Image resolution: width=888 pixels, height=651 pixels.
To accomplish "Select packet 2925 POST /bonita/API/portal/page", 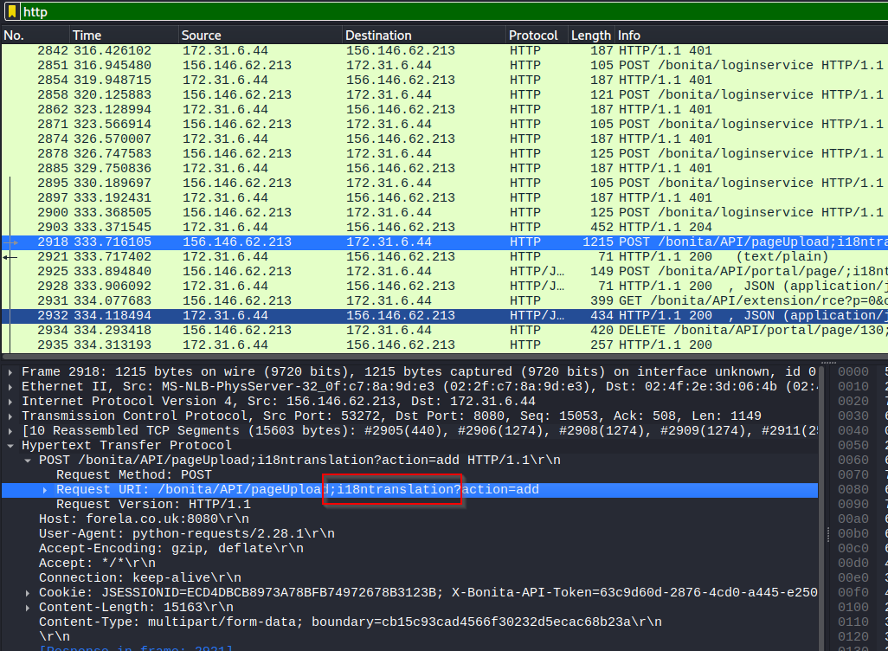I will (433, 272).
